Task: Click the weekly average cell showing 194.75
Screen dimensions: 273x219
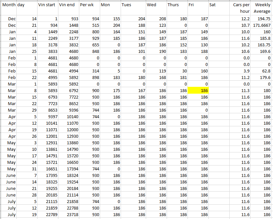Action: pos(262,19)
